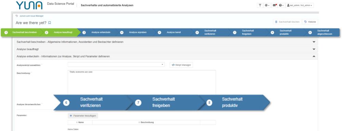
Task: Click the 'Parameter:' label
Action: (22, 115)
